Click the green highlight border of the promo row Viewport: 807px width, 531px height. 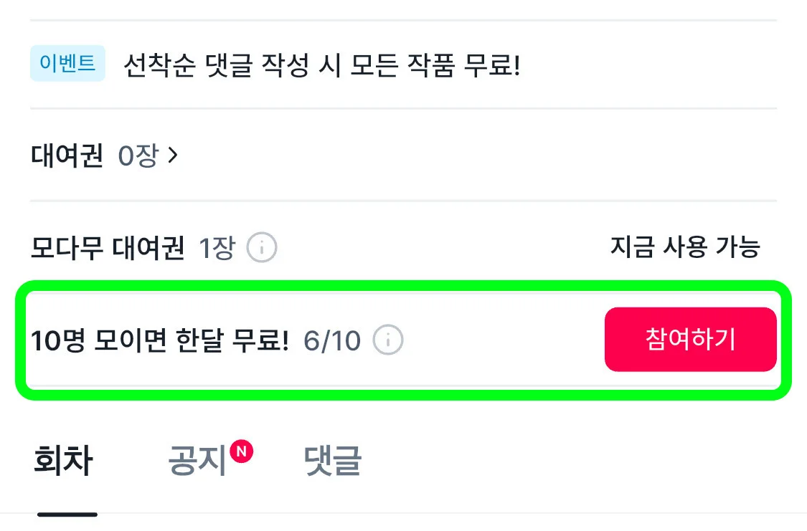click(403, 286)
